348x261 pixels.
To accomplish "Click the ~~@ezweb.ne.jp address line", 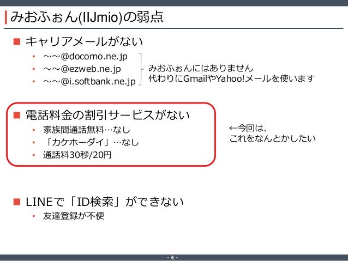I will 82,69.
